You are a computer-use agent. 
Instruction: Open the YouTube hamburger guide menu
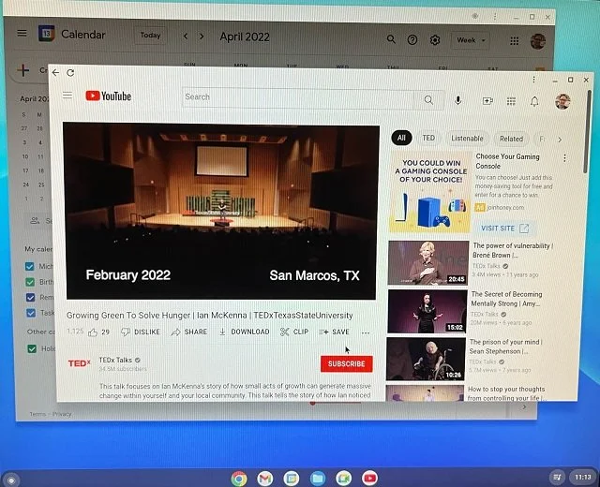tap(67, 96)
